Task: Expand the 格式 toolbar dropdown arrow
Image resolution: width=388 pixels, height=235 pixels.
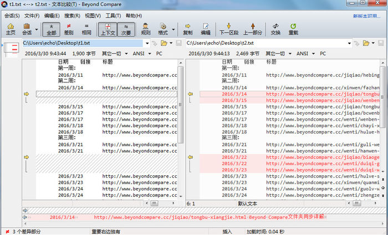Action: (173, 29)
